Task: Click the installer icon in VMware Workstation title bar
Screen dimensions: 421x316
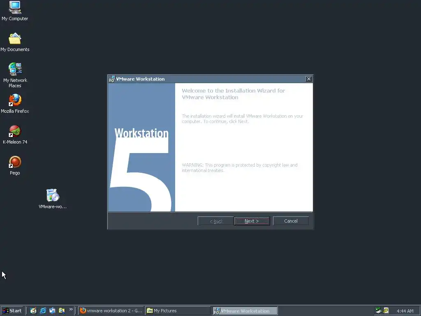Action: point(112,79)
